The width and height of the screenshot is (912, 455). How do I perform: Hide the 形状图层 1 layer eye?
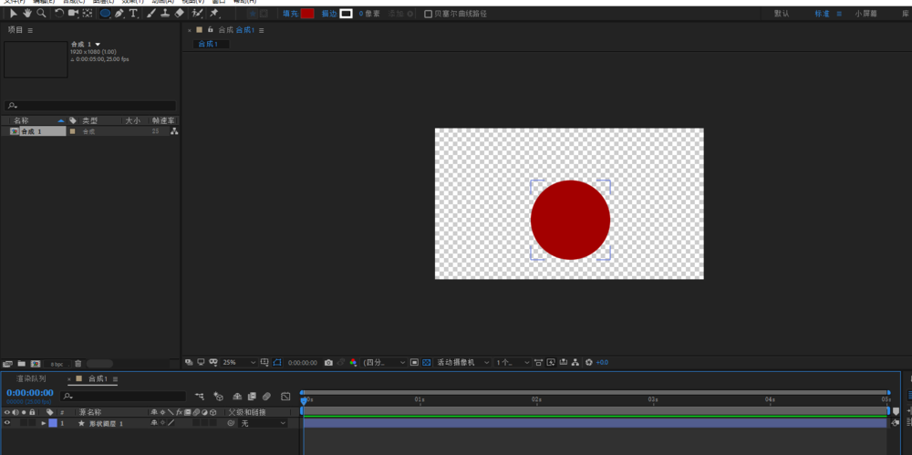(7, 423)
